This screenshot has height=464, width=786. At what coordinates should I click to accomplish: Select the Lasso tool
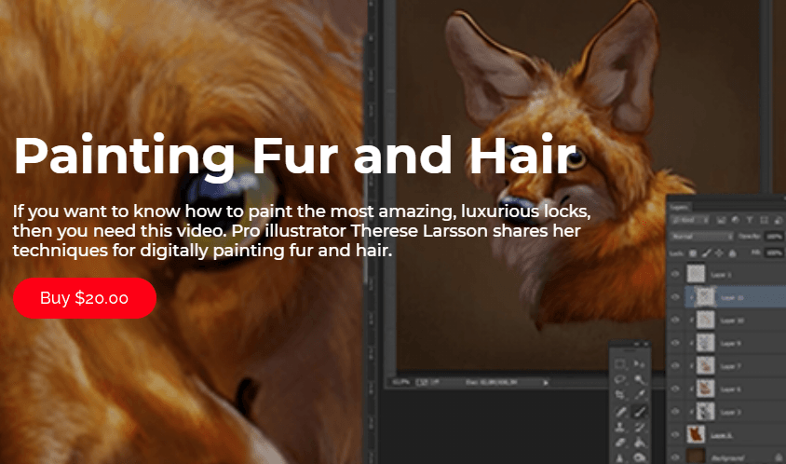tap(620, 380)
